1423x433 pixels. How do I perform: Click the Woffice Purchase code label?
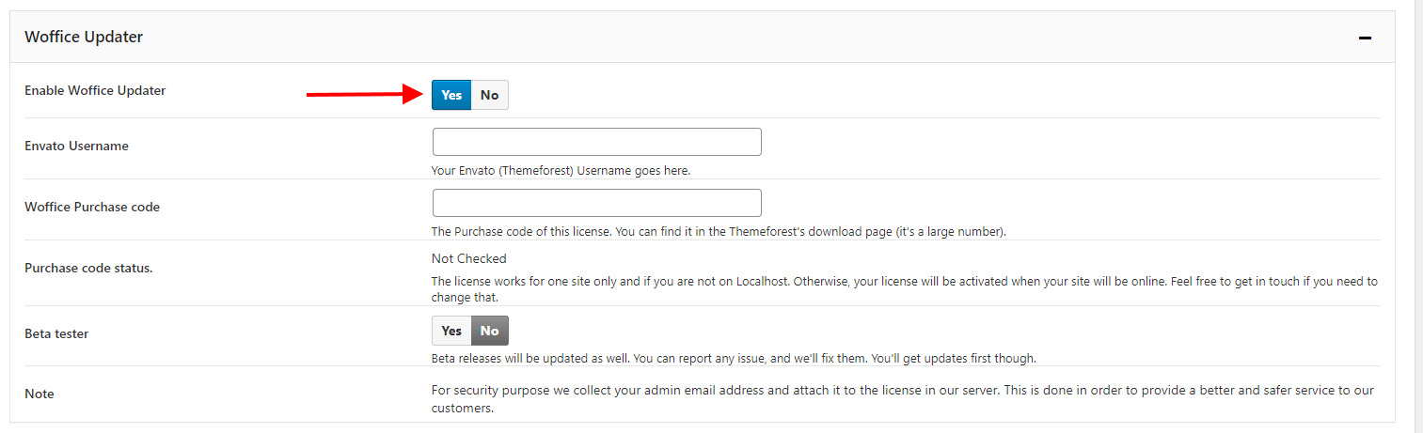click(92, 207)
